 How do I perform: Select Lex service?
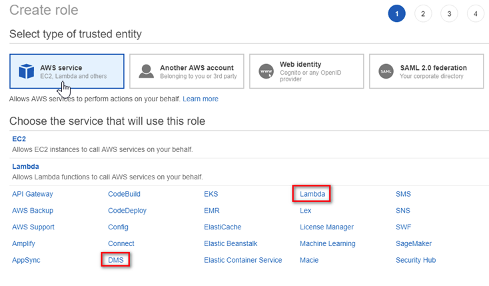(306, 211)
